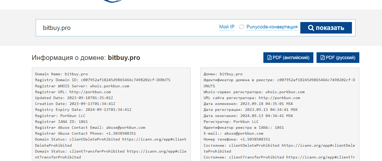Click the Punycode-конвертация link

pos(272,27)
